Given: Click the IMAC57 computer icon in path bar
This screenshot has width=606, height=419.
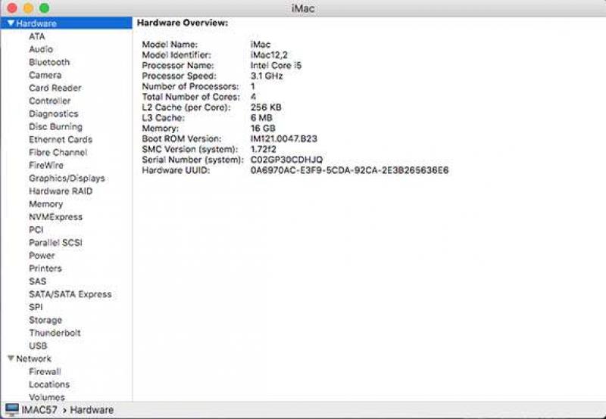Looking at the screenshot, I should 12,410.
